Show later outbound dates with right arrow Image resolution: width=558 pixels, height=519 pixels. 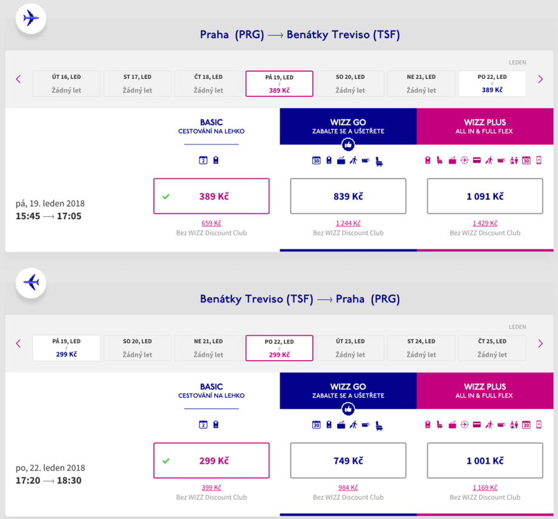pos(540,79)
